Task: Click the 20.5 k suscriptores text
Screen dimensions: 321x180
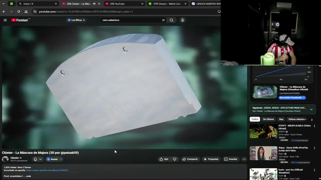Action: (x=19, y=161)
